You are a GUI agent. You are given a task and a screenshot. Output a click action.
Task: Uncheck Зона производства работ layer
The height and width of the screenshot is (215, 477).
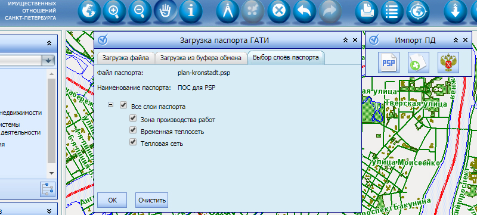click(132, 118)
